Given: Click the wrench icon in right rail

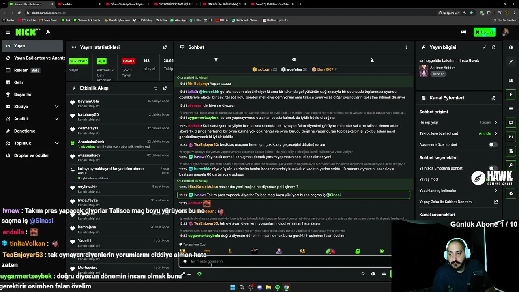Looking at the screenshot, I should point(511,165).
